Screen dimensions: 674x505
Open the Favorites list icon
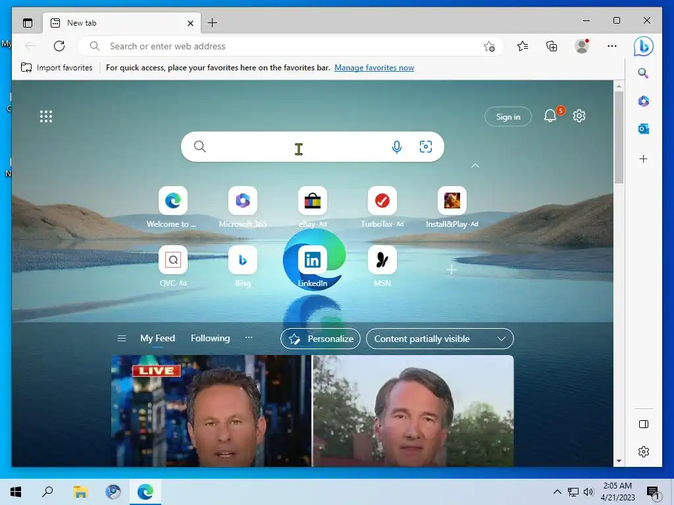(x=522, y=46)
